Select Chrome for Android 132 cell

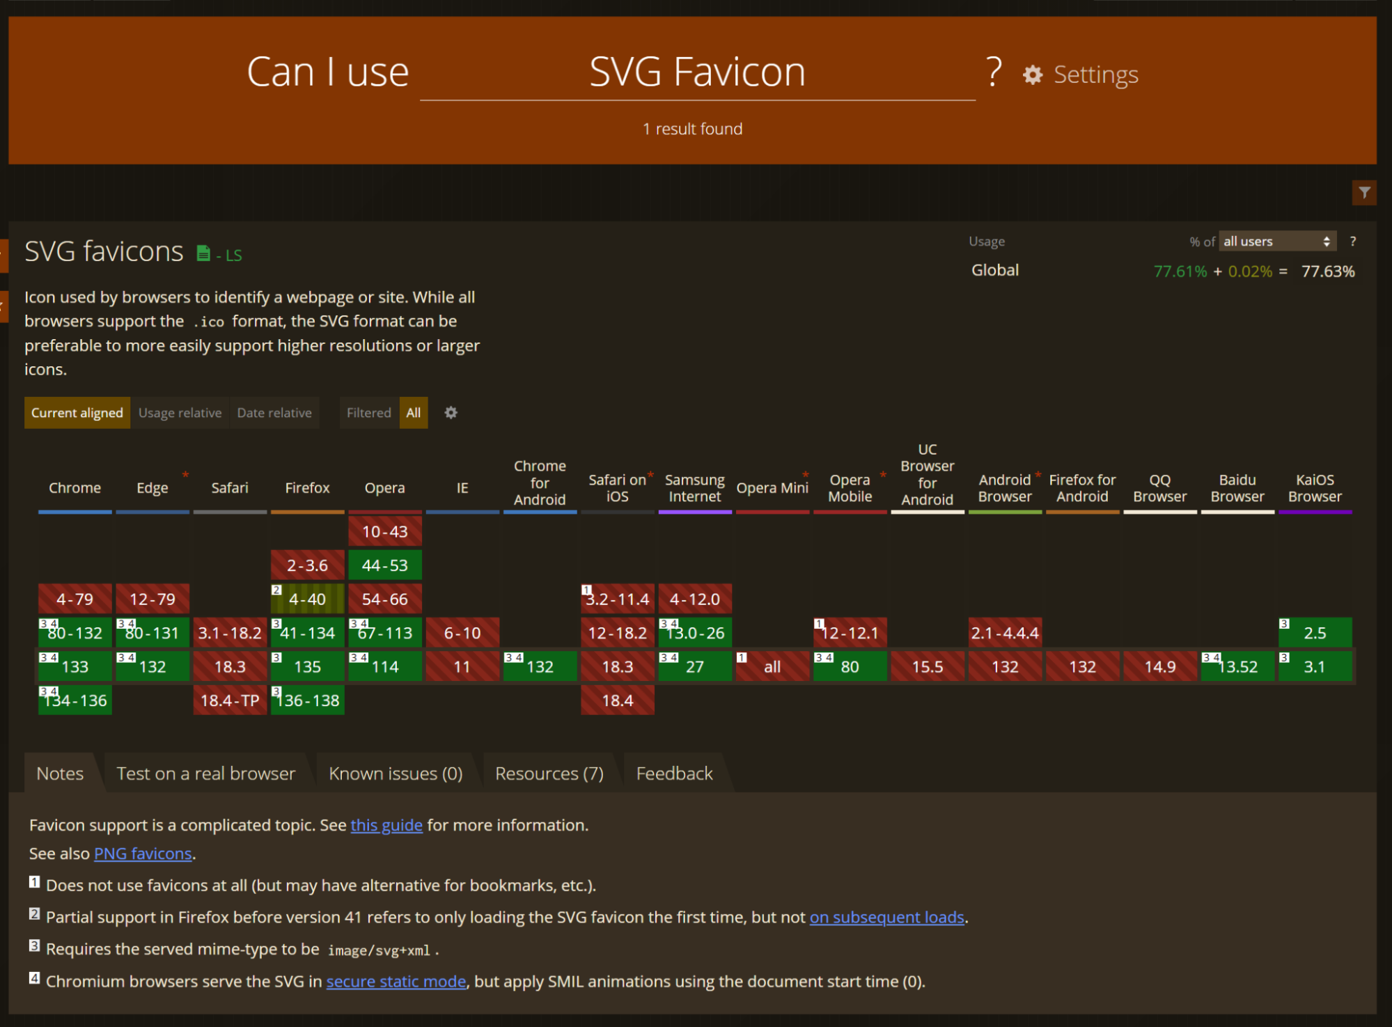click(x=540, y=667)
